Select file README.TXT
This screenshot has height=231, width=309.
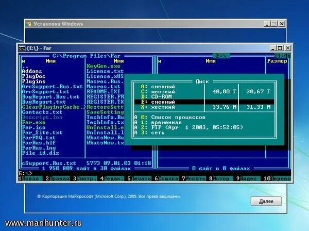pyautogui.click(x=104, y=92)
